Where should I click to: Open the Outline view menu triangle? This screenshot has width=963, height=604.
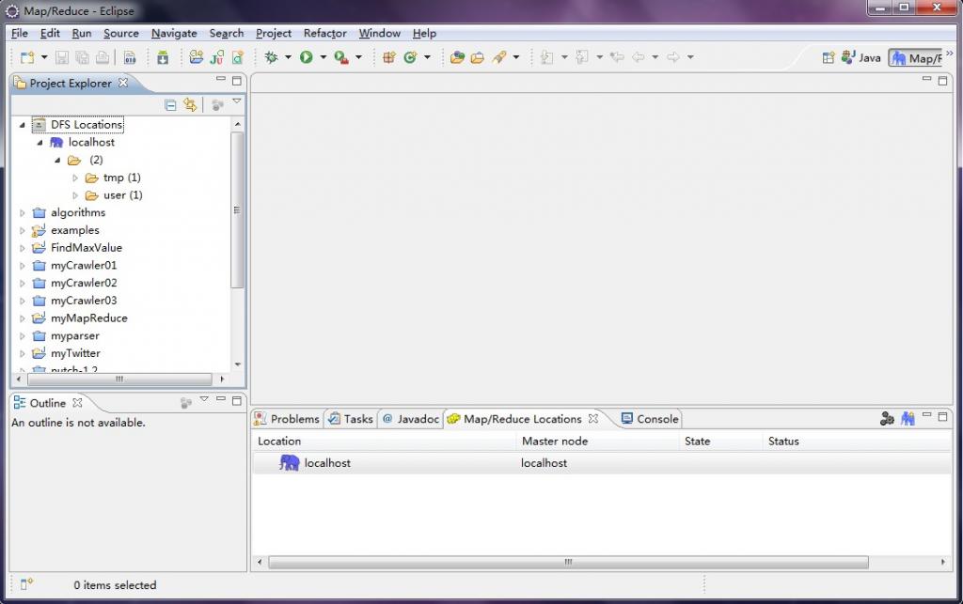(x=204, y=399)
